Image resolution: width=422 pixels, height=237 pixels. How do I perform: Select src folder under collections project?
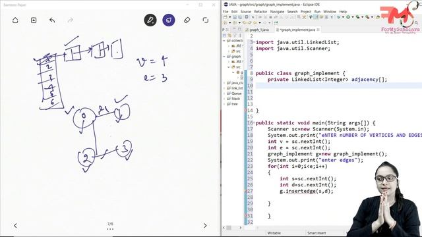point(236,51)
